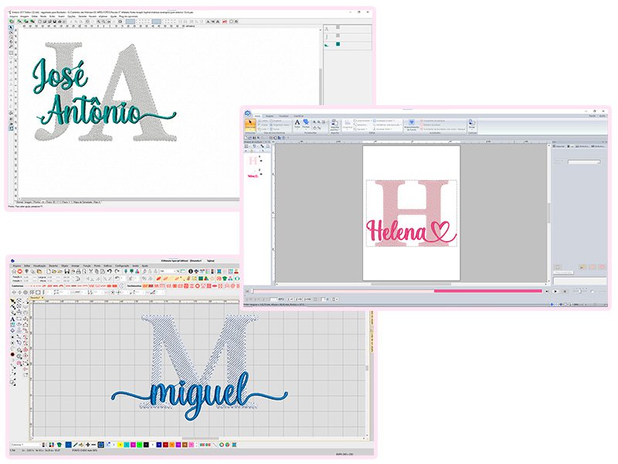Choose the Texto 'A' tool in PE-Design ribbon
This screenshot has width=618, height=464.
(298, 124)
